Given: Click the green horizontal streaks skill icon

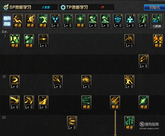Looking at the screenshot, I should tap(86, 102).
